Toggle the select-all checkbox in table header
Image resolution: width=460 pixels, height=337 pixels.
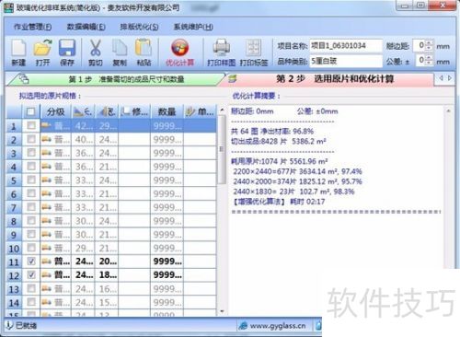click(x=30, y=111)
